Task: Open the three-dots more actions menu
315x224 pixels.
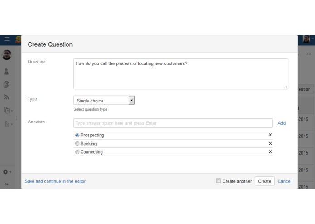Action: point(309,54)
